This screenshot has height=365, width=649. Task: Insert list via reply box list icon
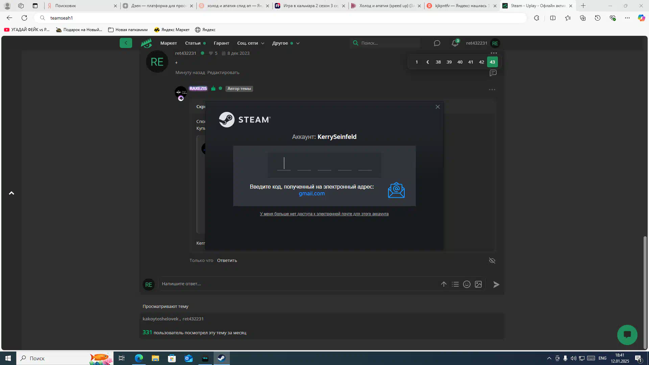pyautogui.click(x=455, y=284)
